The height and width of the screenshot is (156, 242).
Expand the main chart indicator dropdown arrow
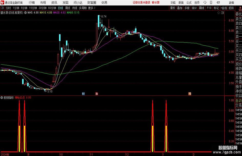point(25,13)
